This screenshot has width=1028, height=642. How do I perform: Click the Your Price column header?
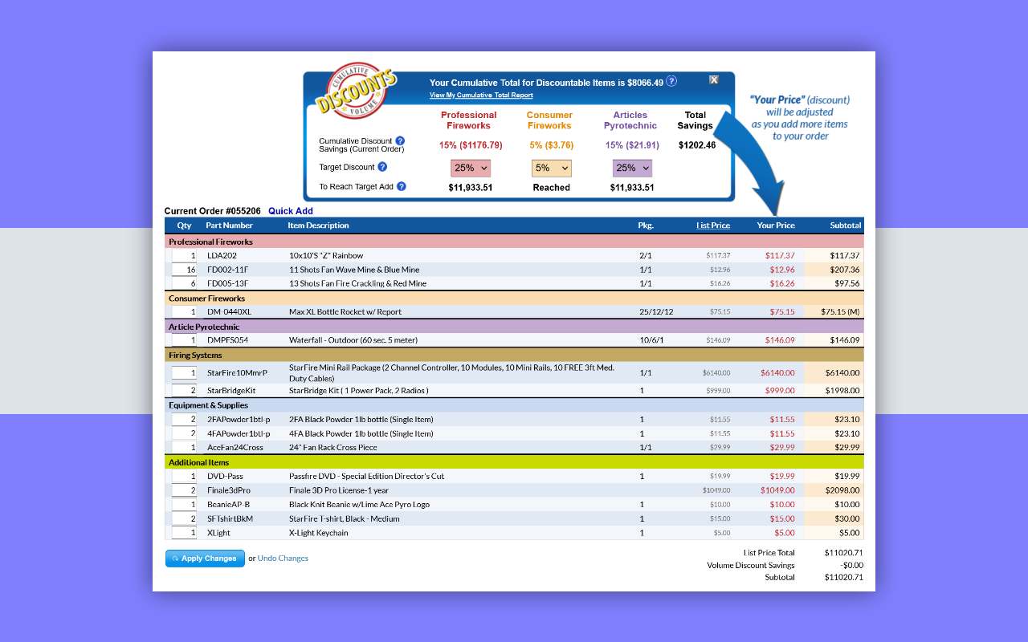776,226
